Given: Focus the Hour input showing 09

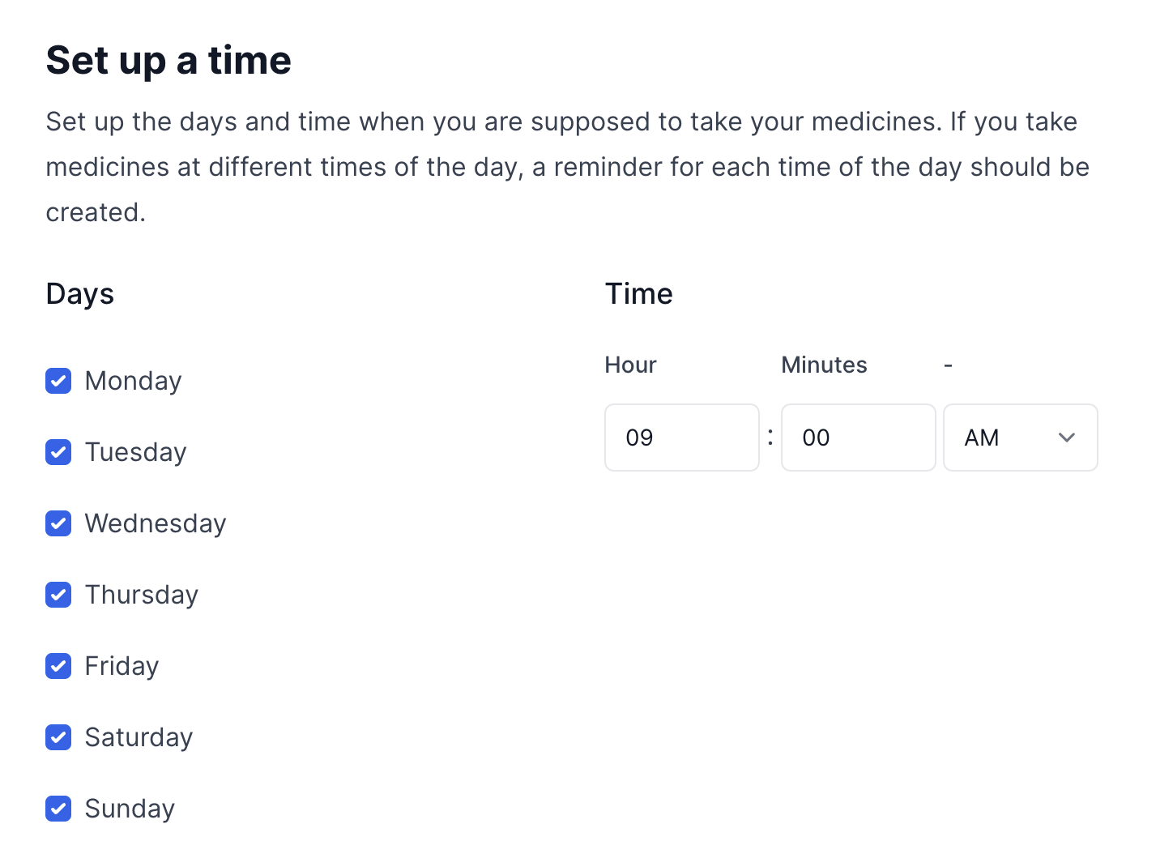Looking at the screenshot, I should [x=681, y=438].
